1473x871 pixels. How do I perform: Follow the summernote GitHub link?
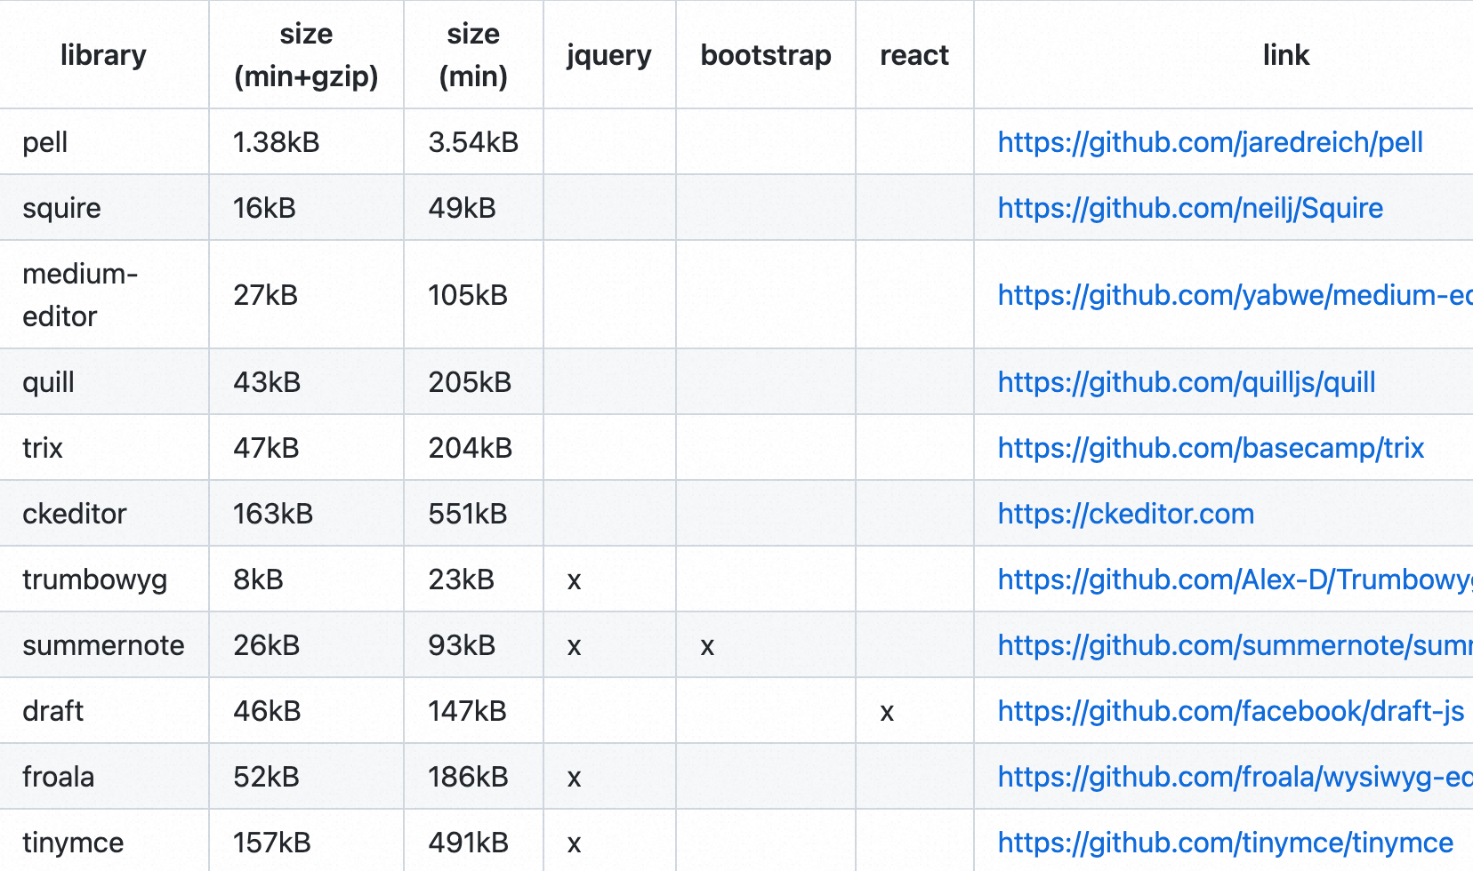pyautogui.click(x=1236, y=645)
